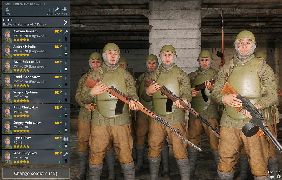This screenshot has width=282, height=180.
Task: Select Andrey Nikulin's portrait thumbnail
Action: (7, 51)
